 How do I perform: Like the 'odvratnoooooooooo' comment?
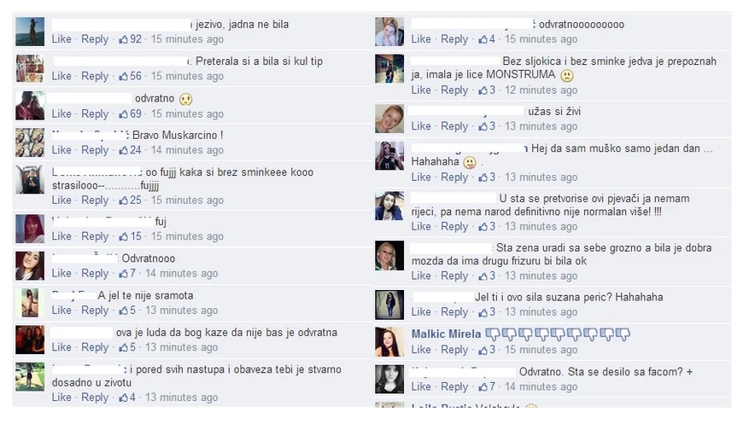[x=421, y=39]
